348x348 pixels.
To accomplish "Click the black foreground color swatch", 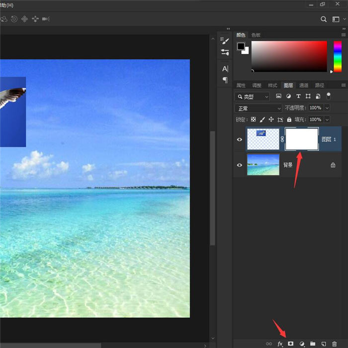I will (241, 46).
